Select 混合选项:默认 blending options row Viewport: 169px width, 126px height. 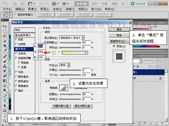(24, 35)
